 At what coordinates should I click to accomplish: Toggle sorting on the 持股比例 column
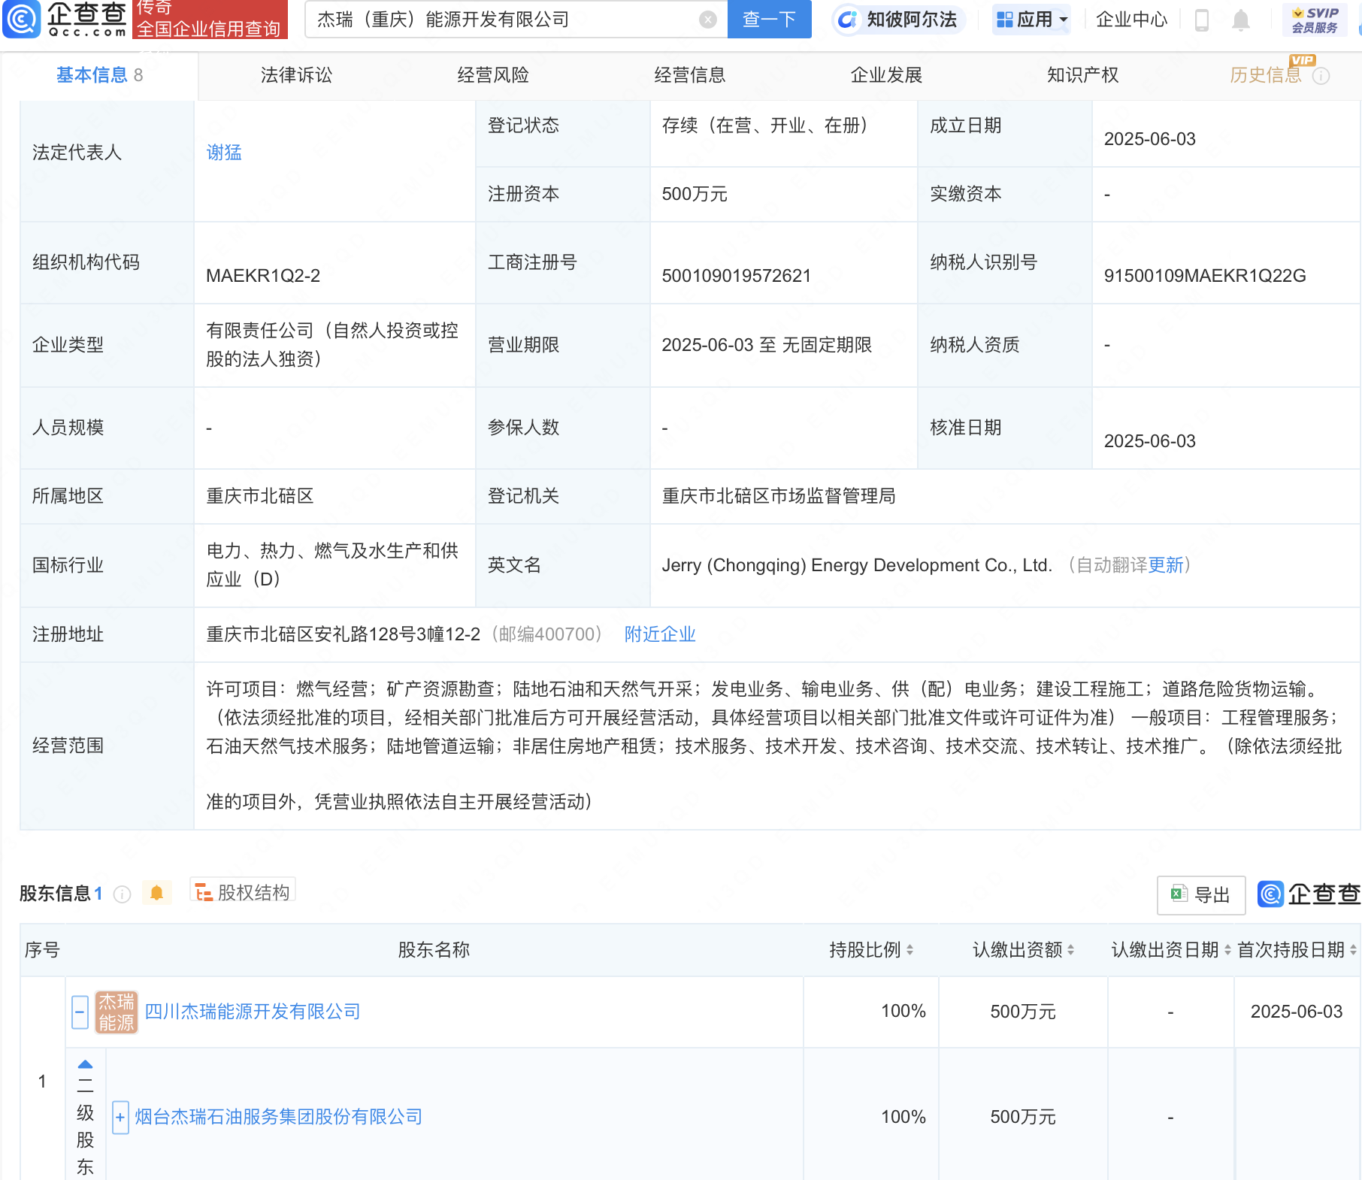pos(910,950)
